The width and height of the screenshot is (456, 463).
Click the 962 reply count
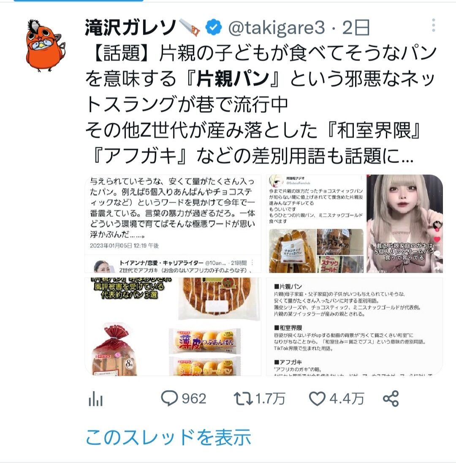[x=194, y=398]
